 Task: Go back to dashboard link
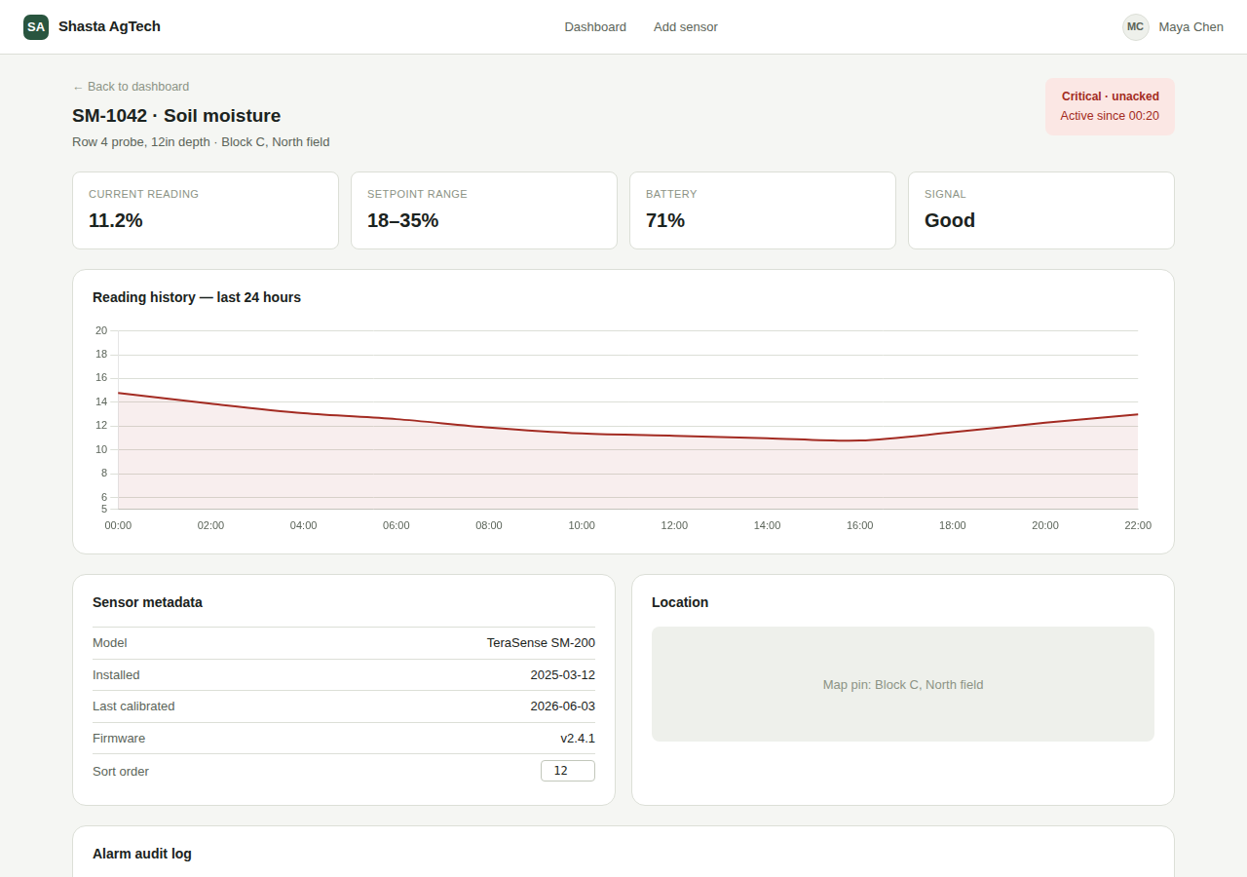(131, 87)
